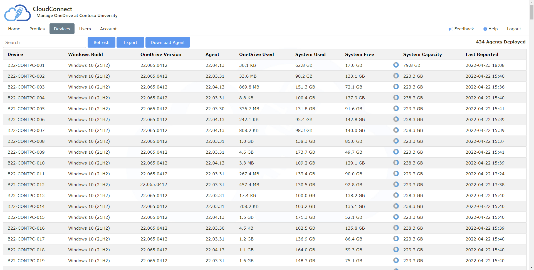Go to the Home tab
Image resolution: width=534 pixels, height=270 pixels.
pyautogui.click(x=14, y=29)
